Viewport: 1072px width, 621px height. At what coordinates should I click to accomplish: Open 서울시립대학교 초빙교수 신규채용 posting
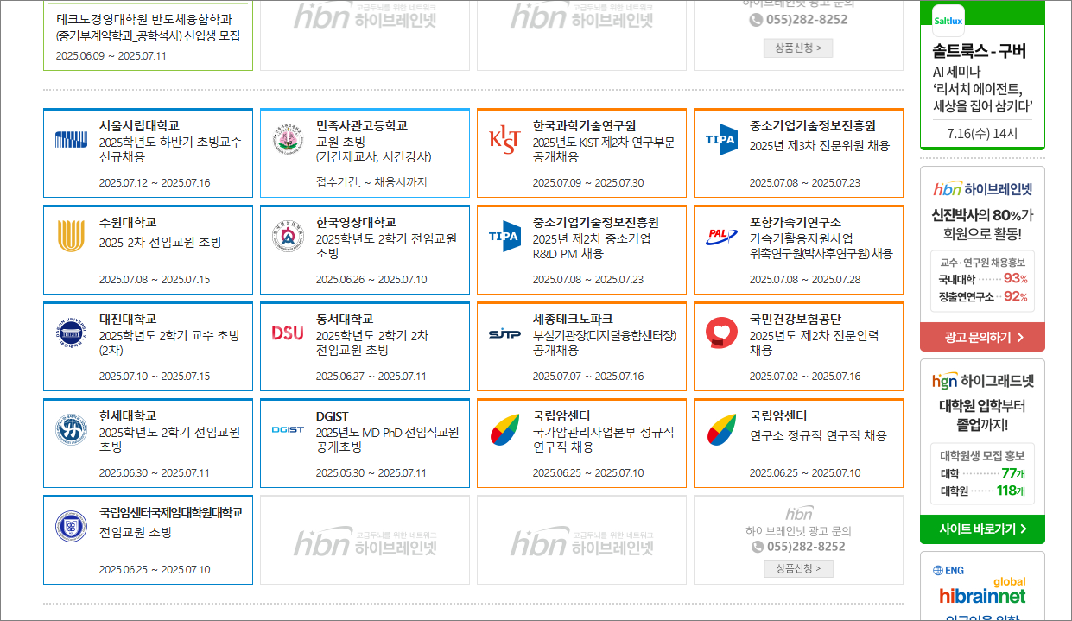[x=148, y=153]
